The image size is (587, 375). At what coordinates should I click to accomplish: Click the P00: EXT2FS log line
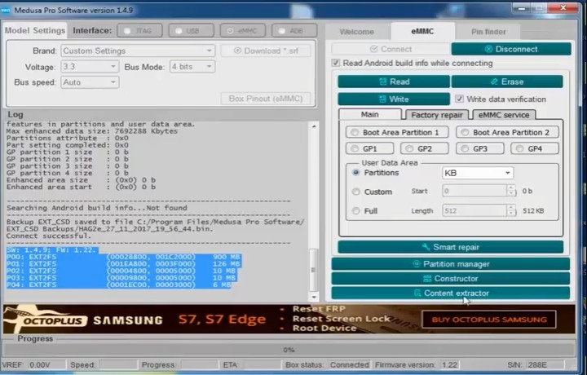click(123, 257)
